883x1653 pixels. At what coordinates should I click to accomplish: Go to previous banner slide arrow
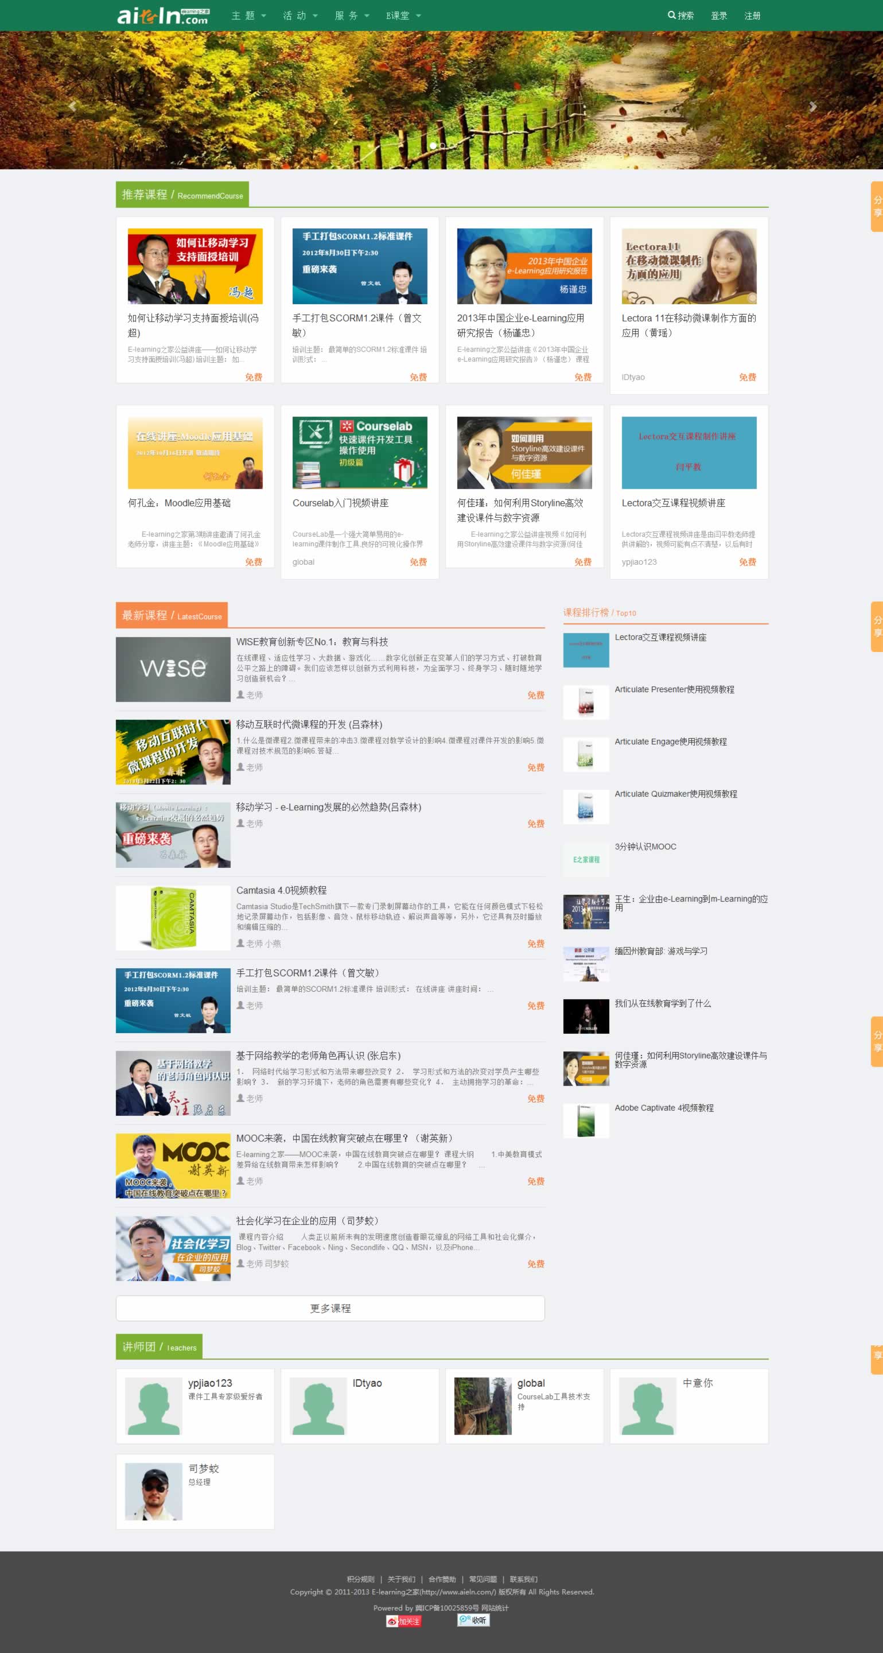[72, 107]
